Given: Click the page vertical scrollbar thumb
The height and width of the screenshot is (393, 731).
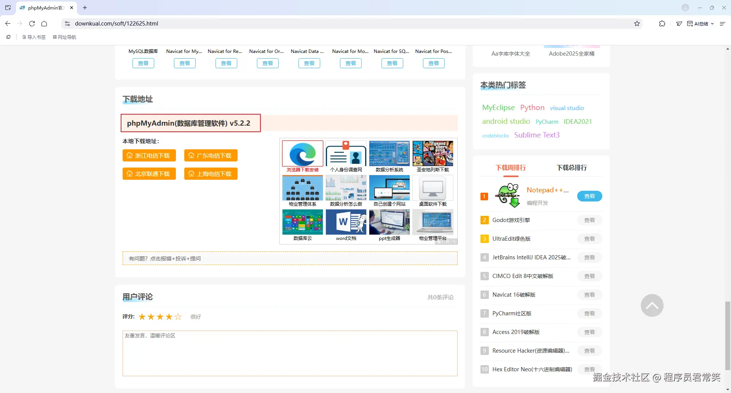Looking at the screenshot, I should tap(728, 335).
